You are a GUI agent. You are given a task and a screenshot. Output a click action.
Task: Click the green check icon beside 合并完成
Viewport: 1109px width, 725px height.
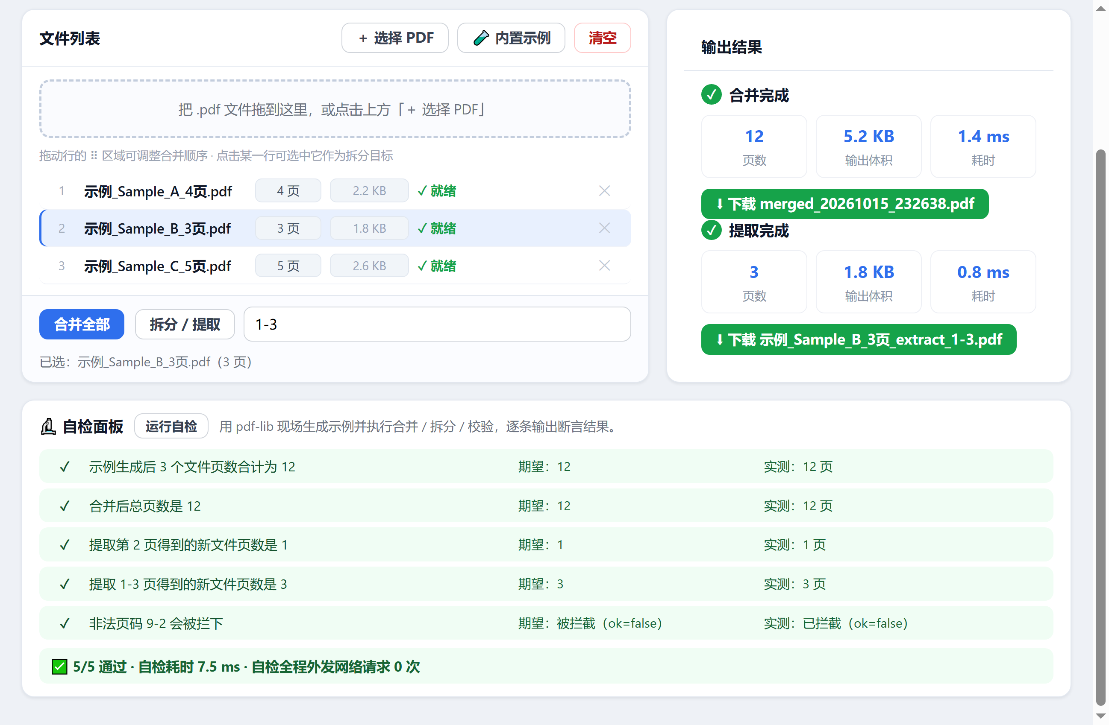[x=711, y=95]
